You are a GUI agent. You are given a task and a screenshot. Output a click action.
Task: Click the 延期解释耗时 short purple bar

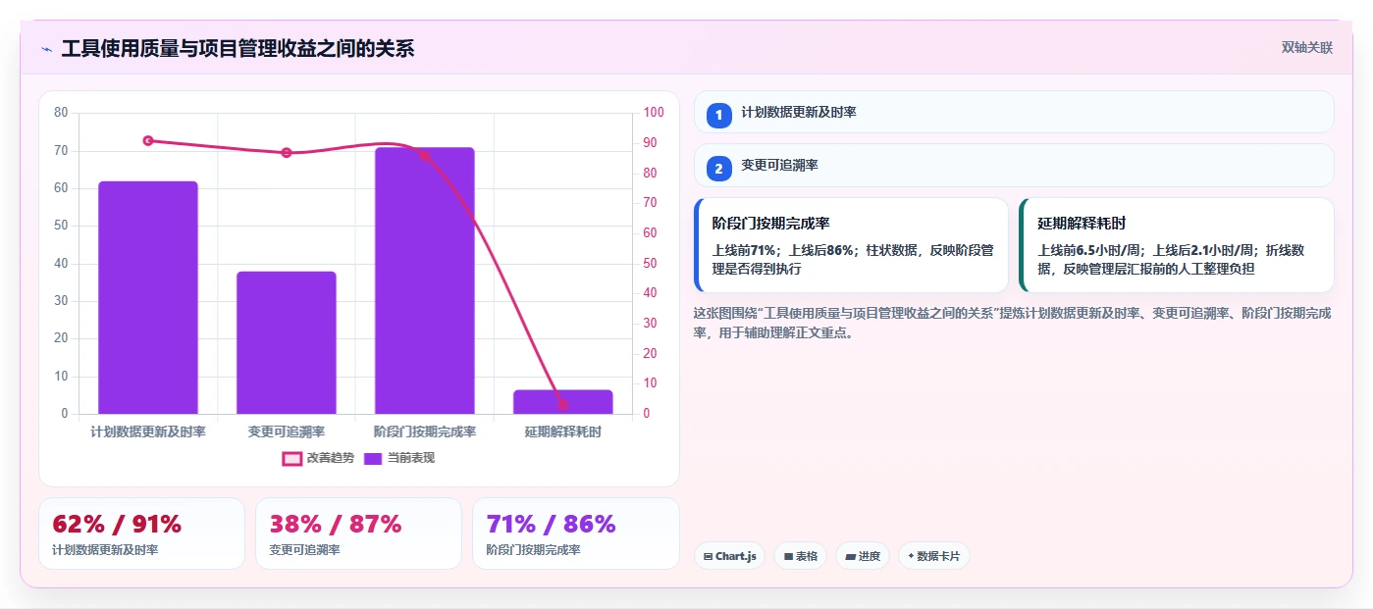click(x=563, y=402)
